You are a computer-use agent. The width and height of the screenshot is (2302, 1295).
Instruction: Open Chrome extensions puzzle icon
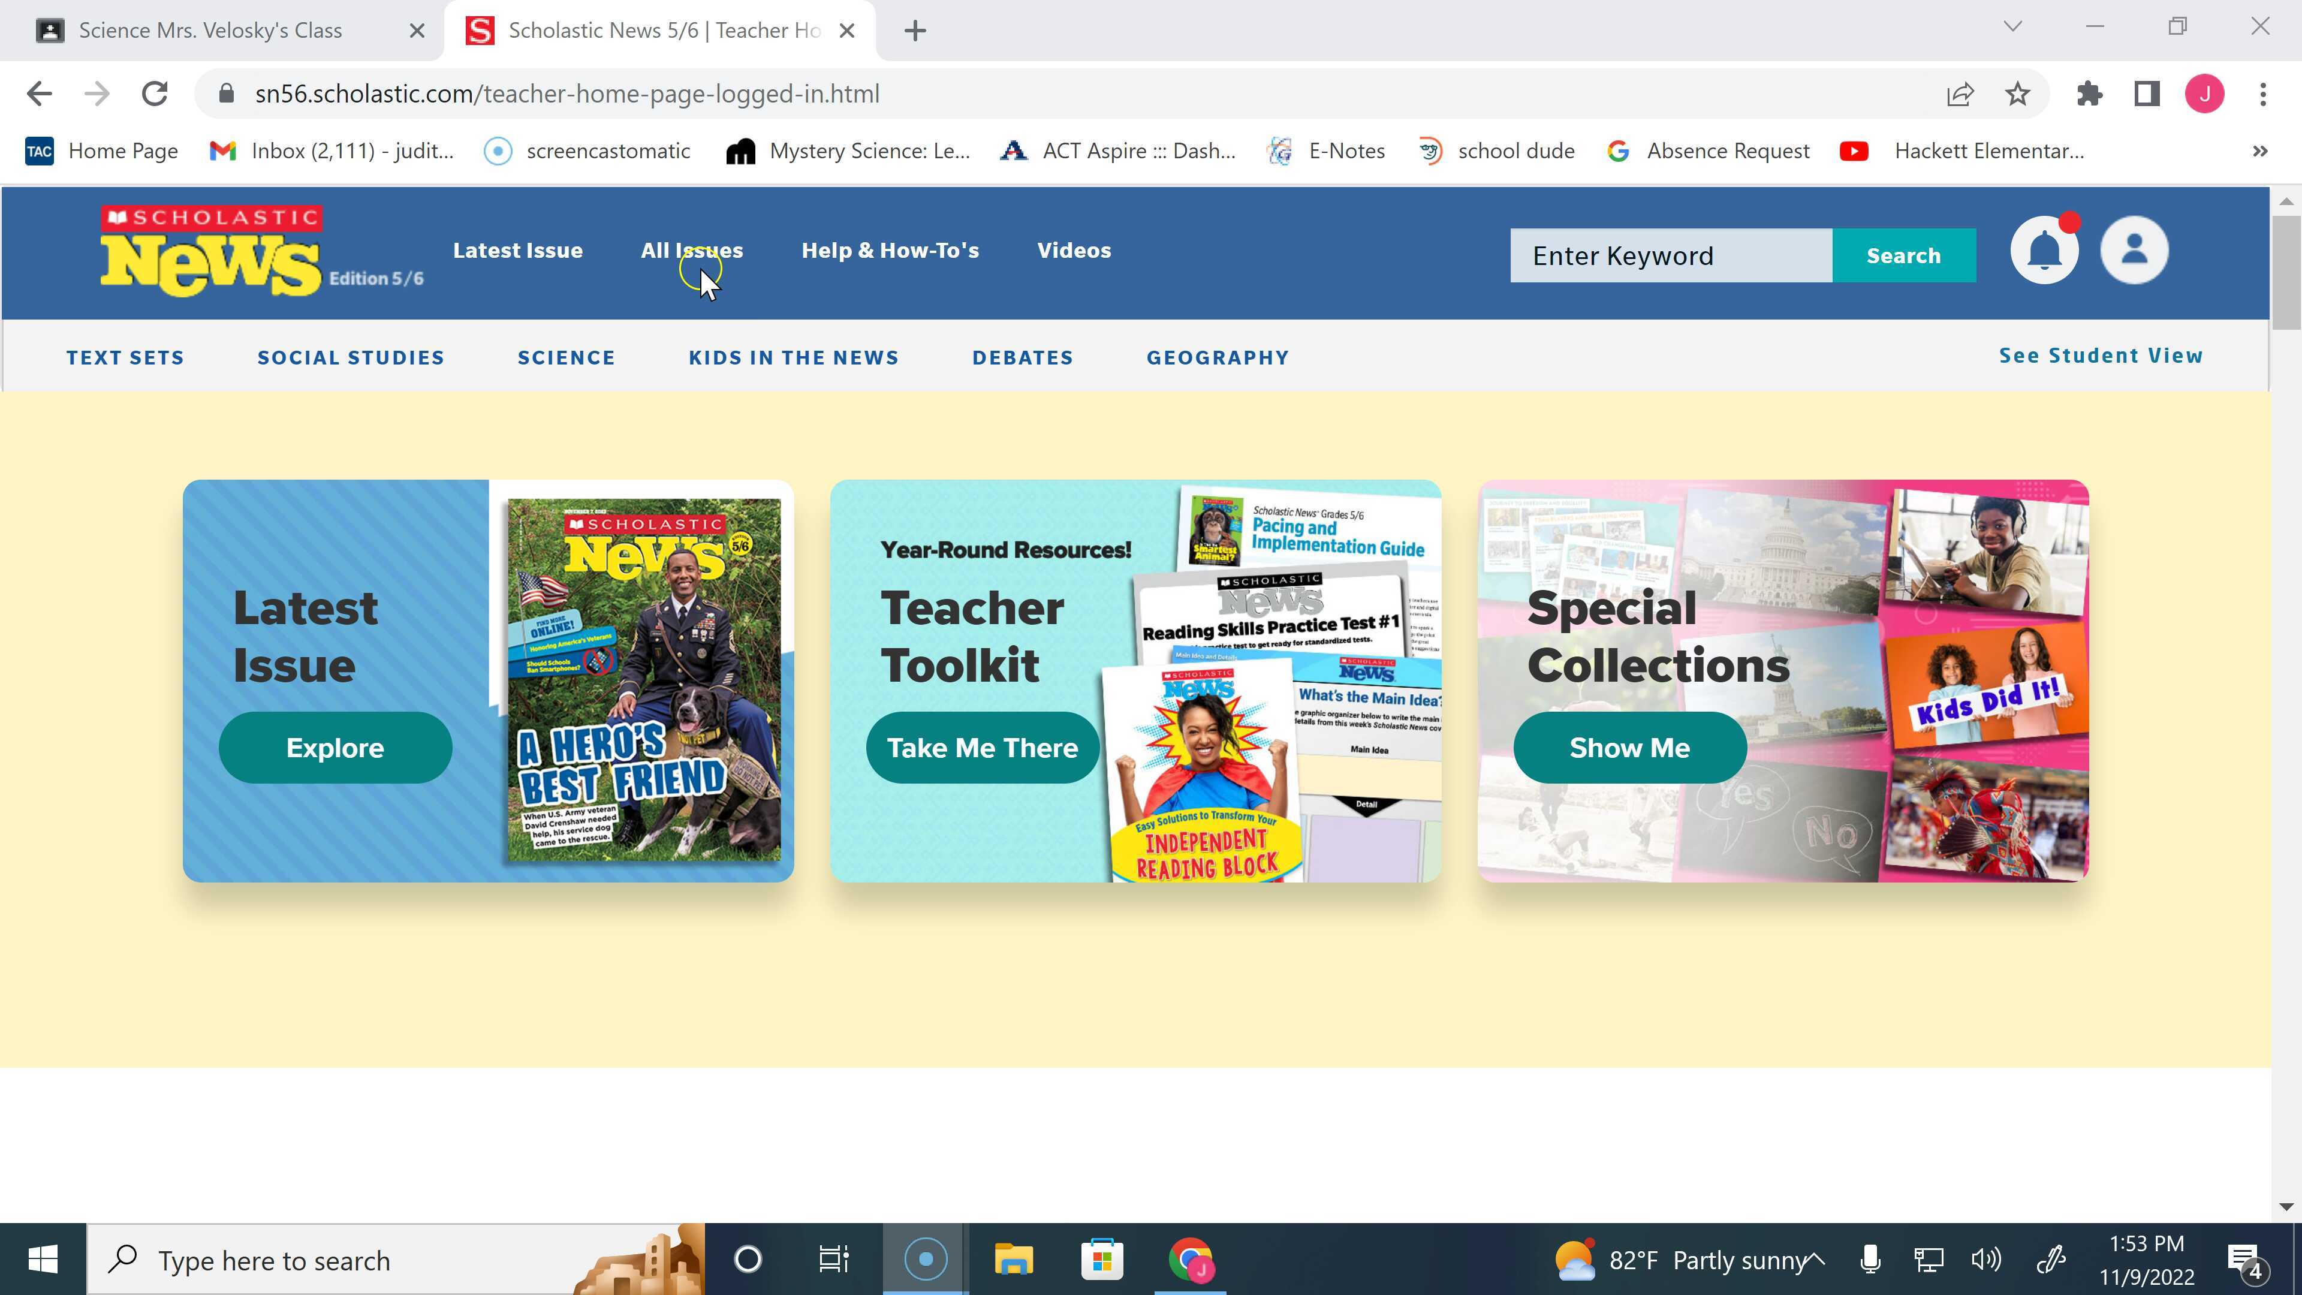[x=2089, y=94]
